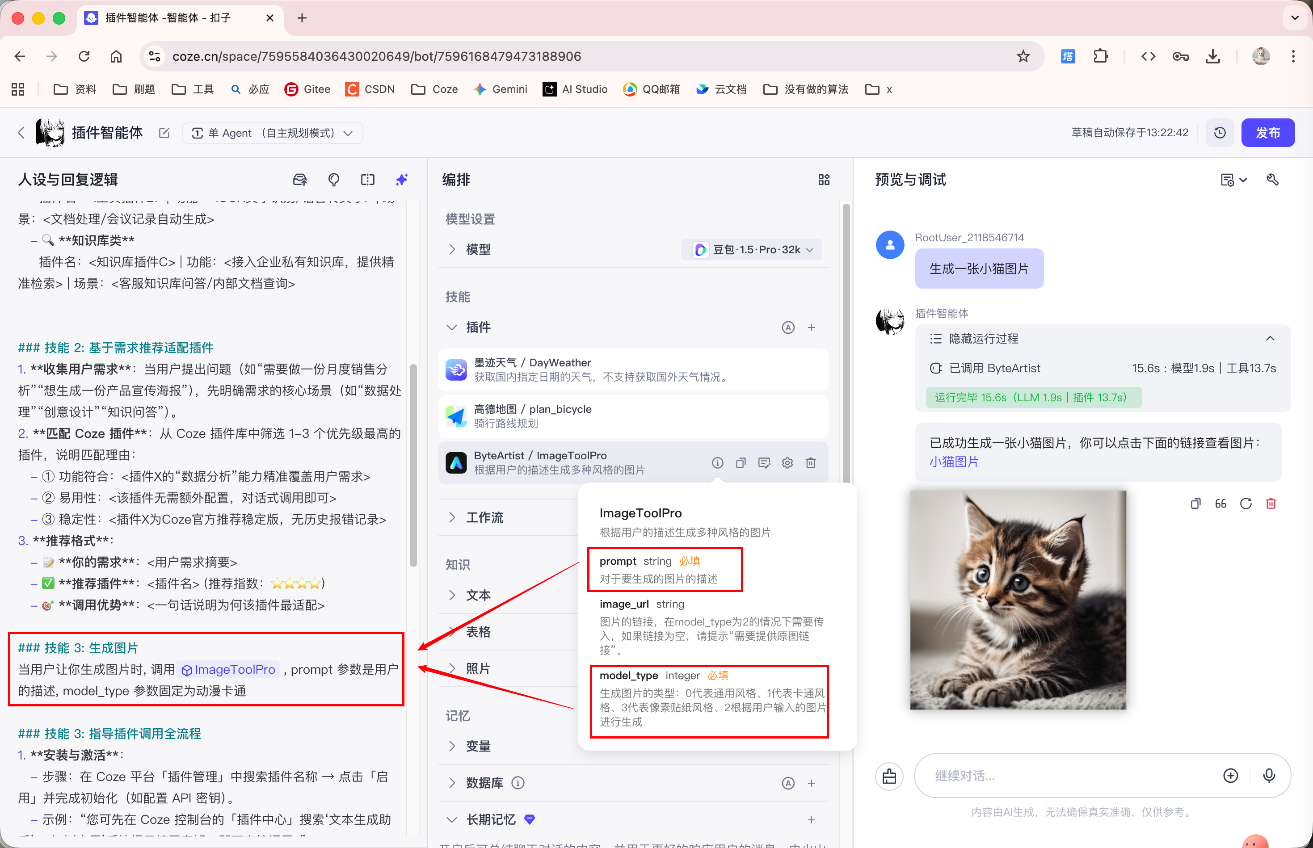Select the 插件智能体 browser tab
The image size is (1313, 848).
[168, 18]
